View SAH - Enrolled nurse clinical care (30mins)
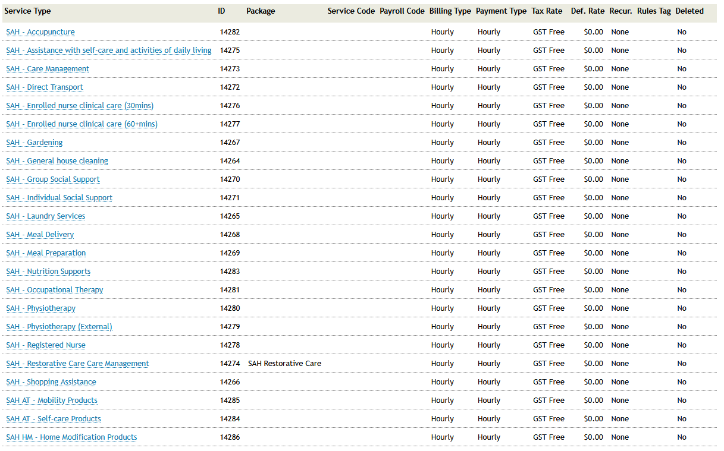The width and height of the screenshot is (724, 451). 79,105
